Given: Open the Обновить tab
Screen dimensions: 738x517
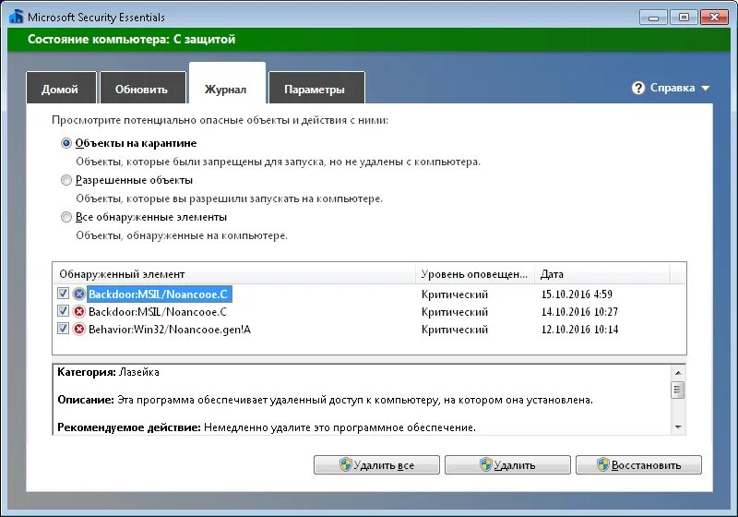Looking at the screenshot, I should point(143,88).
